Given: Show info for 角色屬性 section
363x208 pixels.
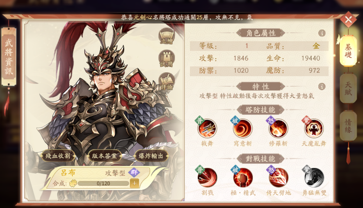Looking at the screenshot, I should (x=322, y=33).
